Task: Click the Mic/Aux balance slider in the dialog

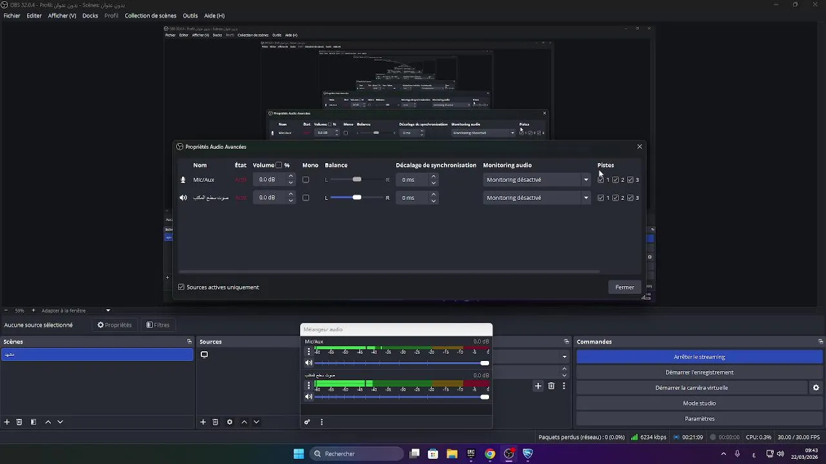Action: [x=357, y=180]
